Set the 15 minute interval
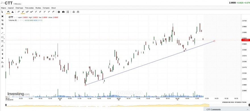Screen dimensions: 250x111 pos(27,12)
